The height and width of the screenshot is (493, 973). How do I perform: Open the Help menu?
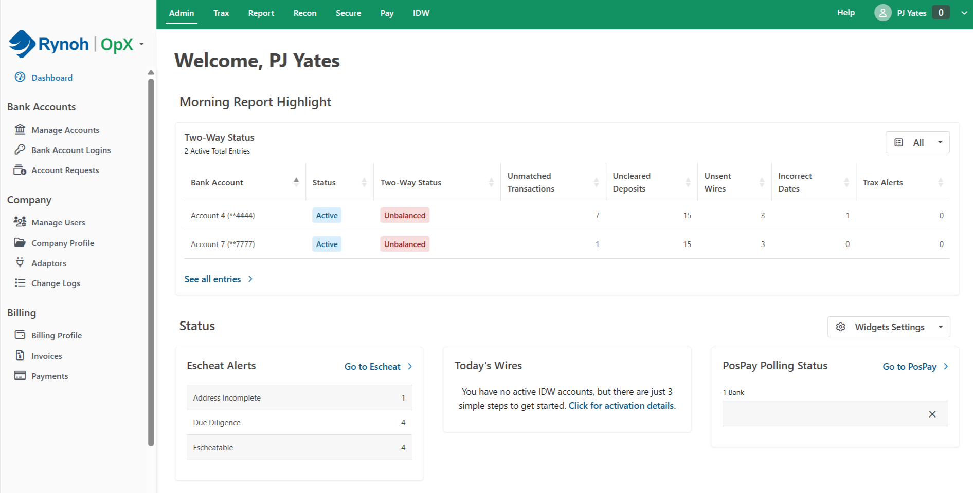pyautogui.click(x=846, y=13)
